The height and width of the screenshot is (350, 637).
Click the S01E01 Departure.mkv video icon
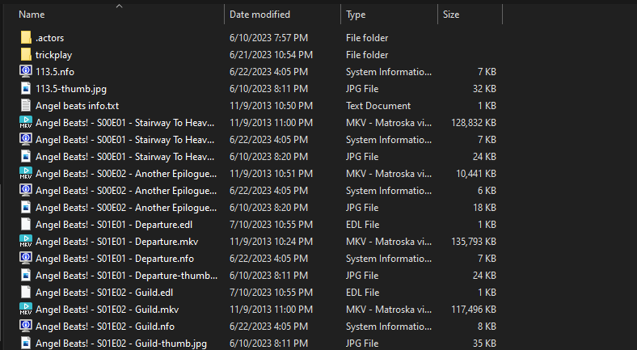[x=25, y=241]
